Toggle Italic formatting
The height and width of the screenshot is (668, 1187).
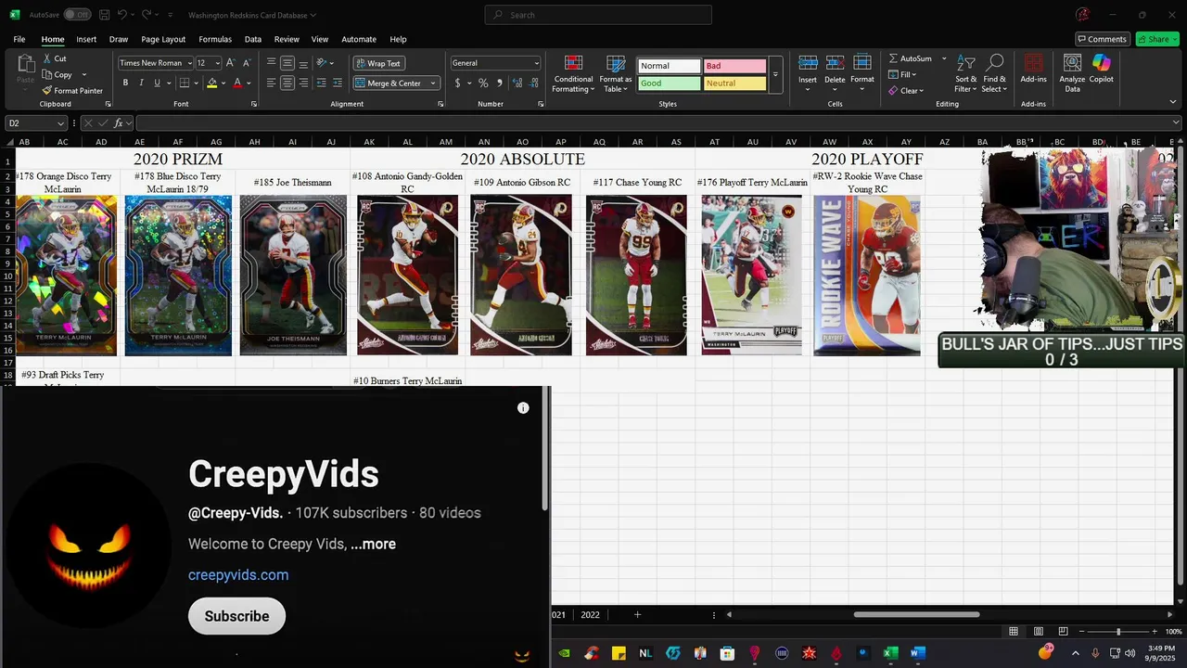141,83
